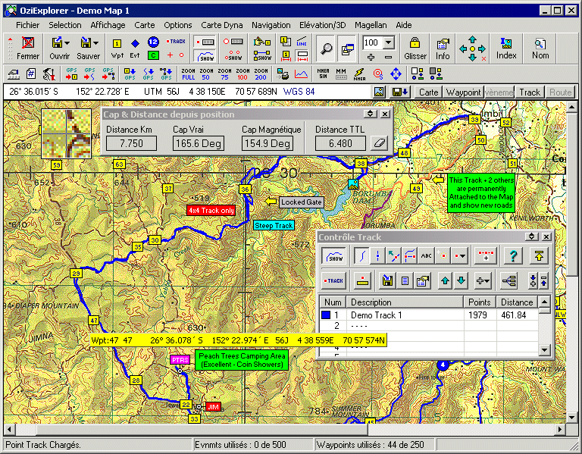Toggle the TRACK button in Contrôle Track

pos(333,281)
